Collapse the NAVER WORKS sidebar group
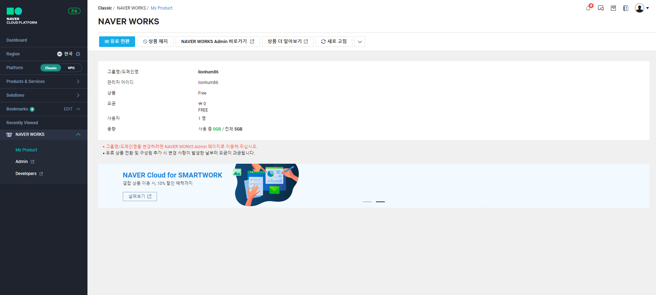Image resolution: width=656 pixels, height=295 pixels. click(x=78, y=134)
